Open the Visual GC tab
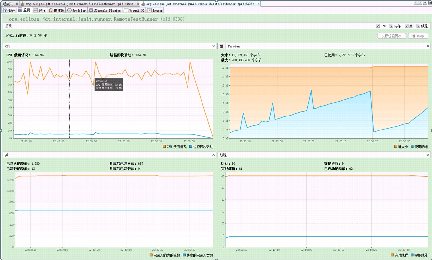Viewport: 432px width, 260px height. point(134,10)
